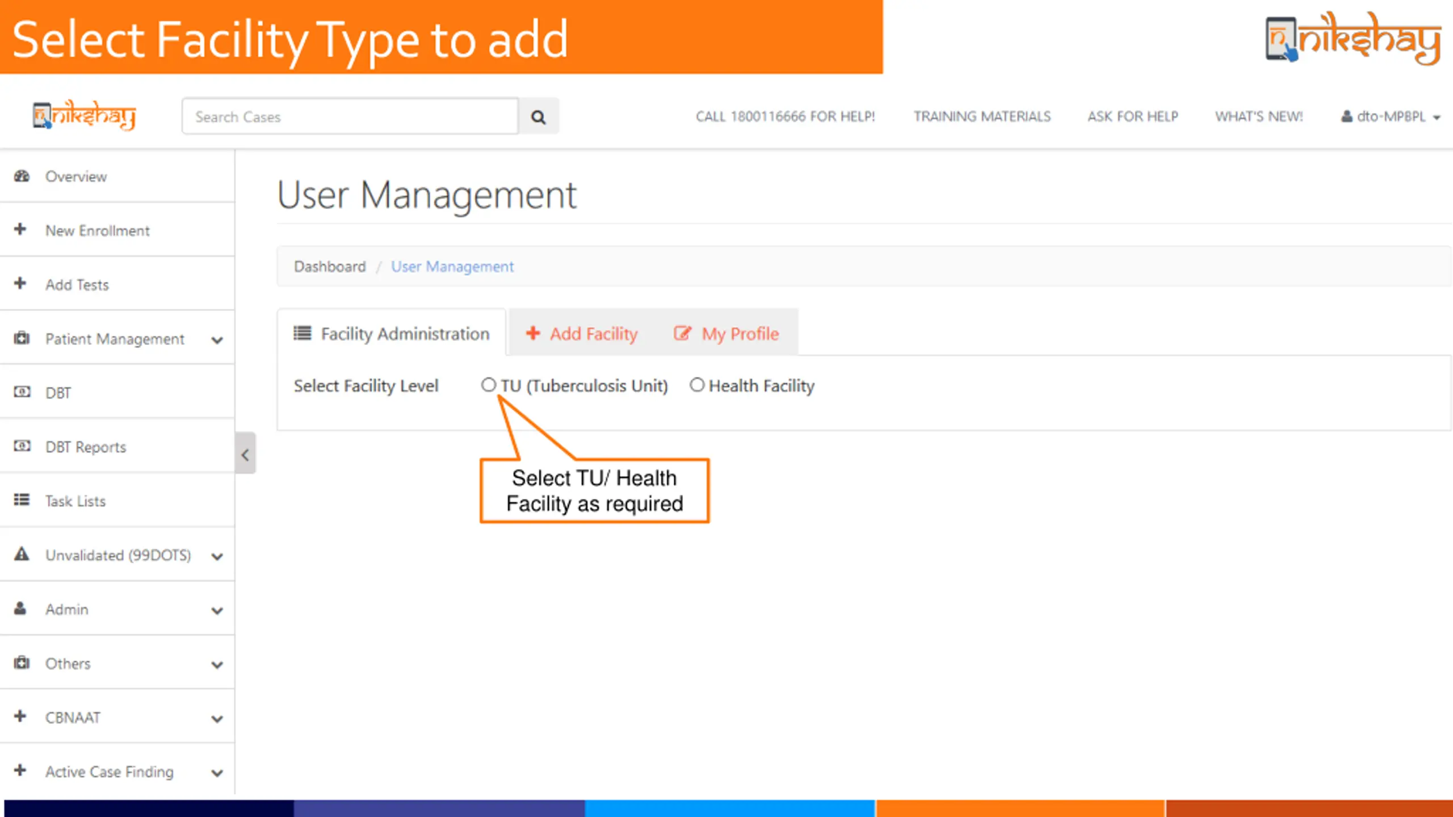Click the Unvalidated warning triangle icon
This screenshot has height=817, width=1453.
pos(22,554)
